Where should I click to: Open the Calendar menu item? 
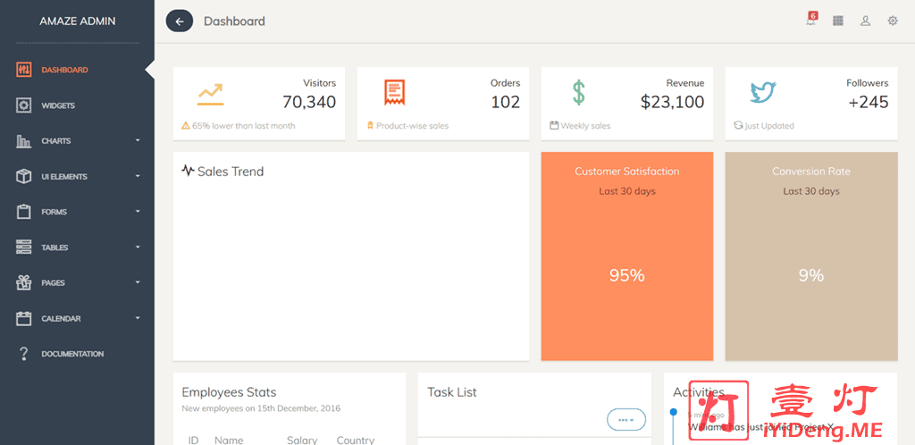click(x=61, y=318)
